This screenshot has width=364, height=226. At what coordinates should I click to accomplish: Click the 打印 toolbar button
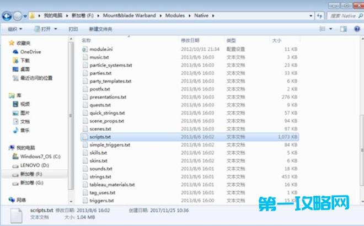pyautogui.click(x=73, y=29)
